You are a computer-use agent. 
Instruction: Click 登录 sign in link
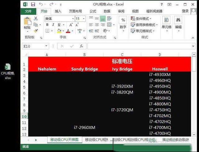tap(185, 11)
